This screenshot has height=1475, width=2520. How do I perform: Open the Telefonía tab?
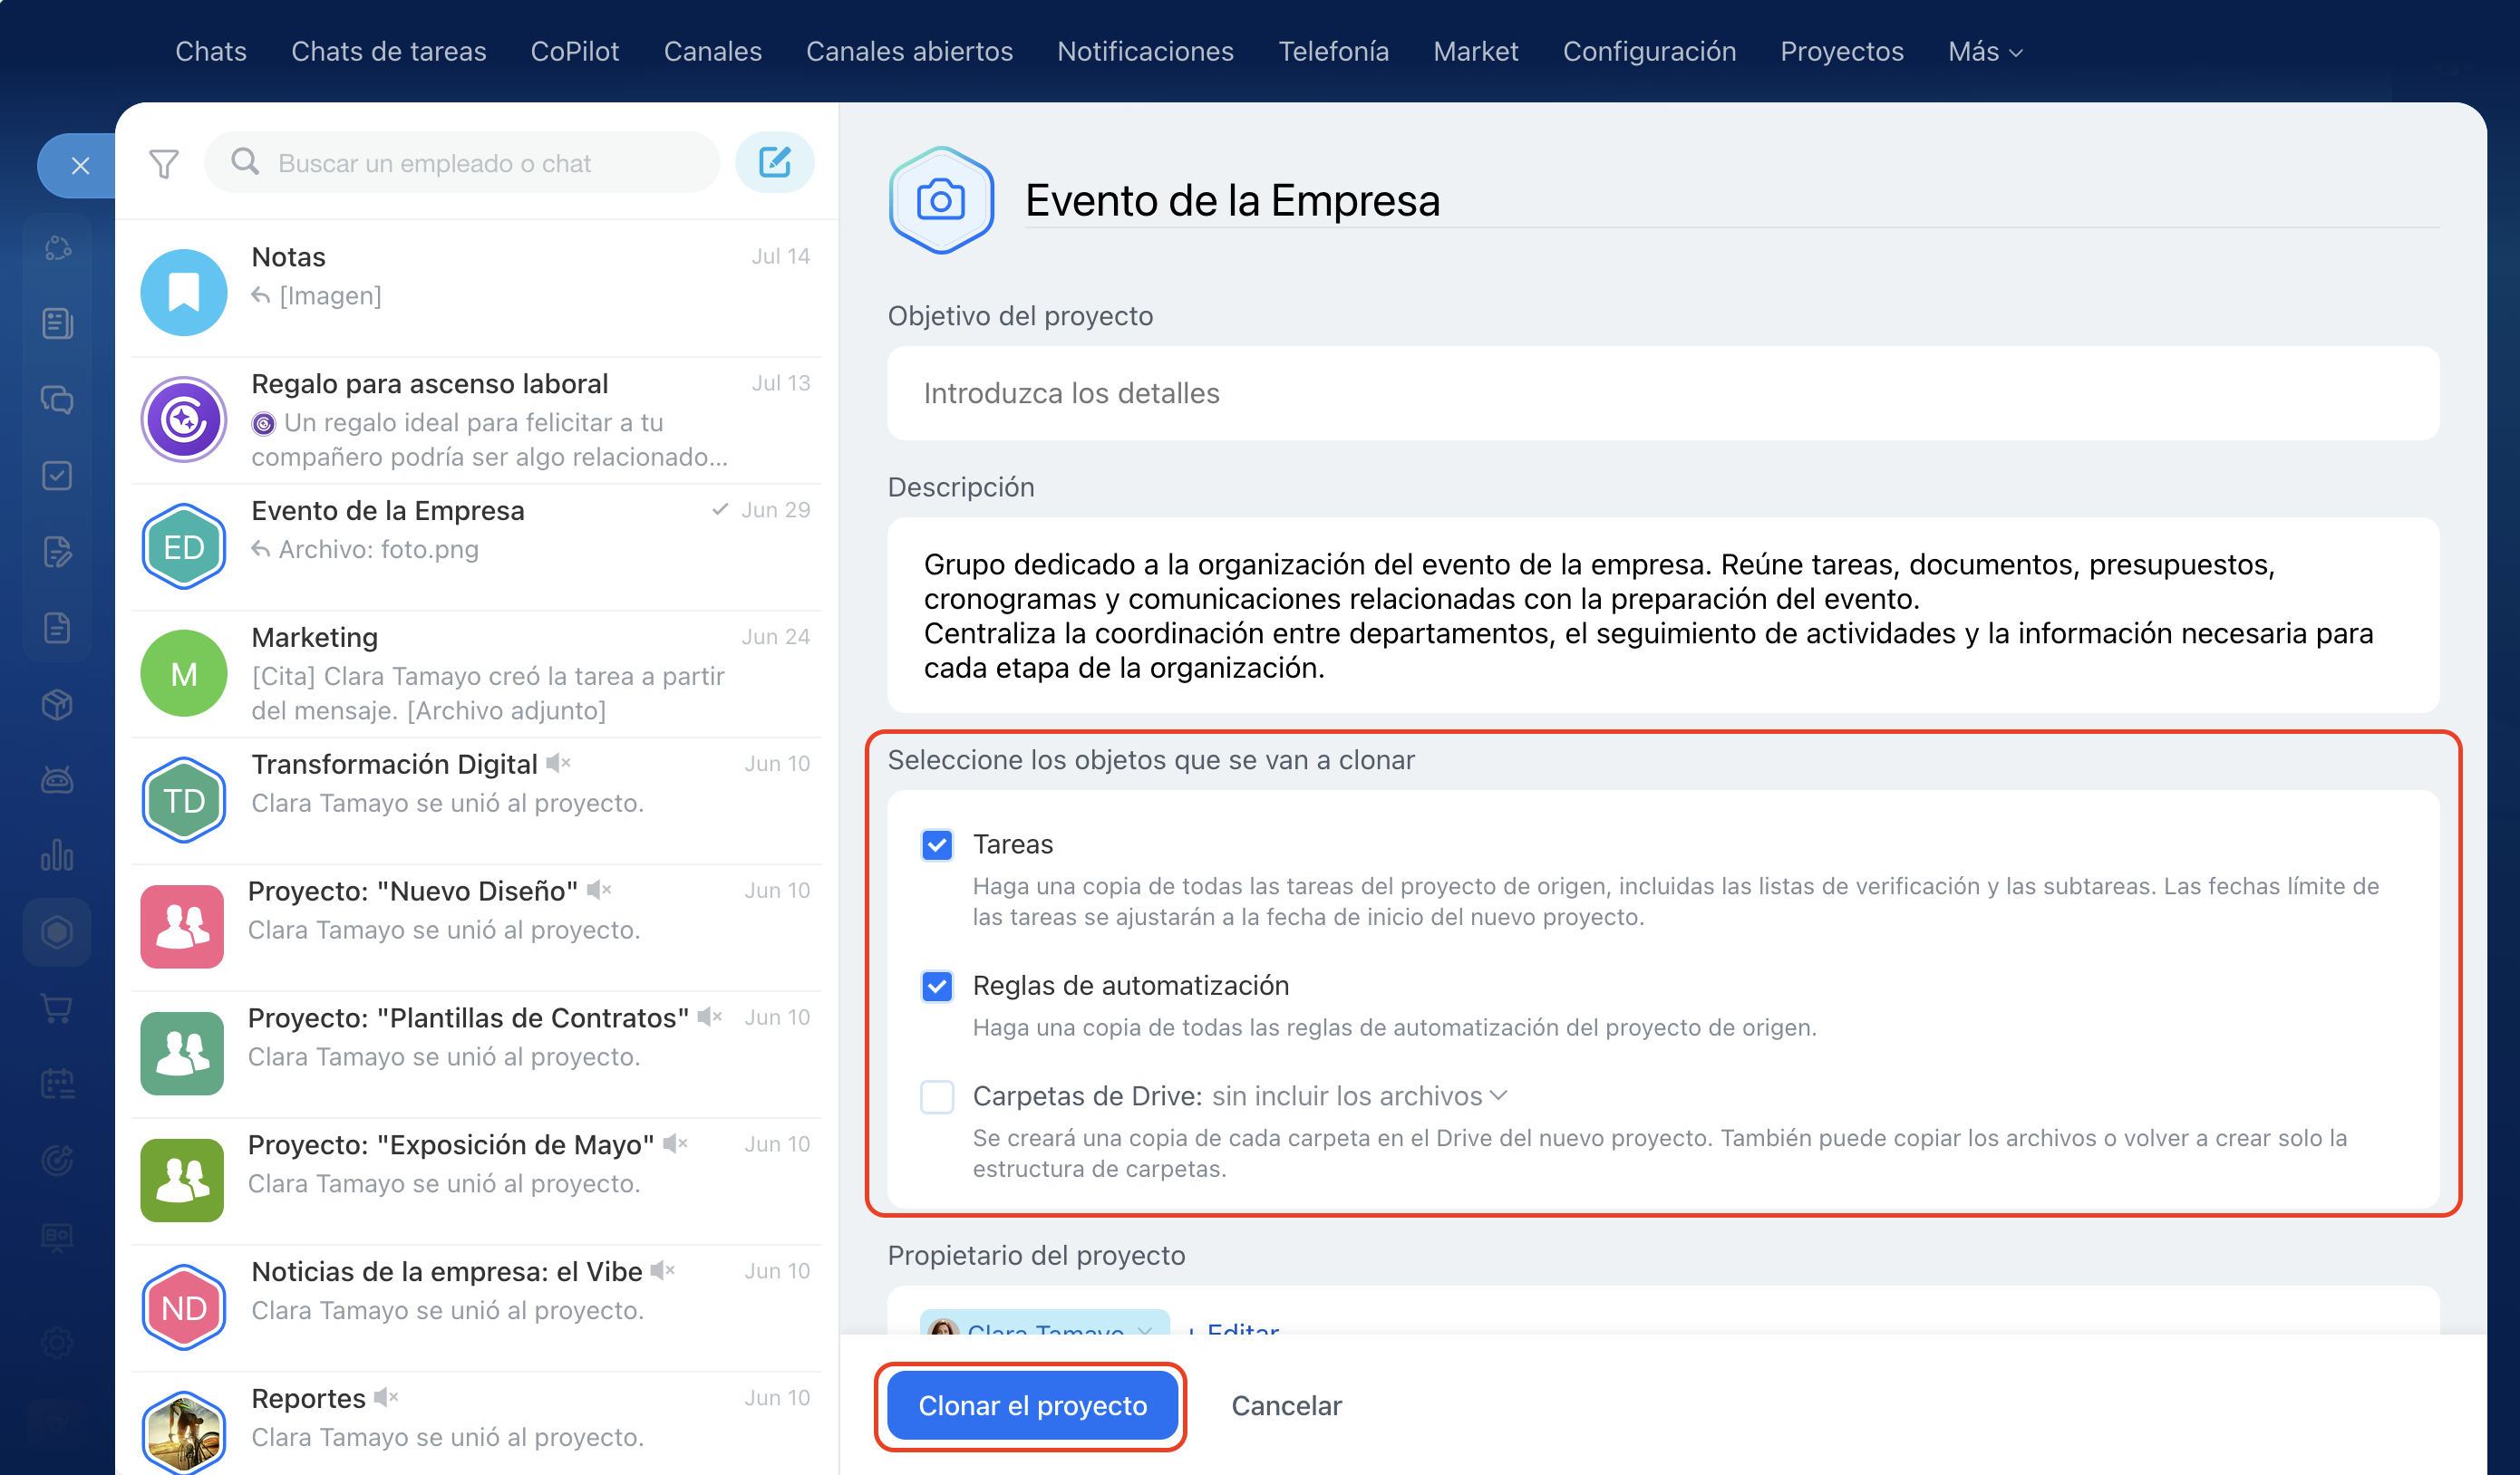click(1334, 51)
